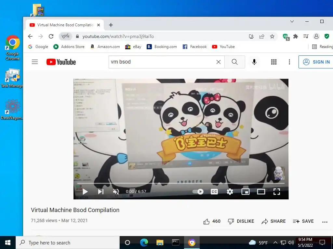
Task: Open YouTube settings three-dot menu
Action: pyautogui.click(x=289, y=62)
